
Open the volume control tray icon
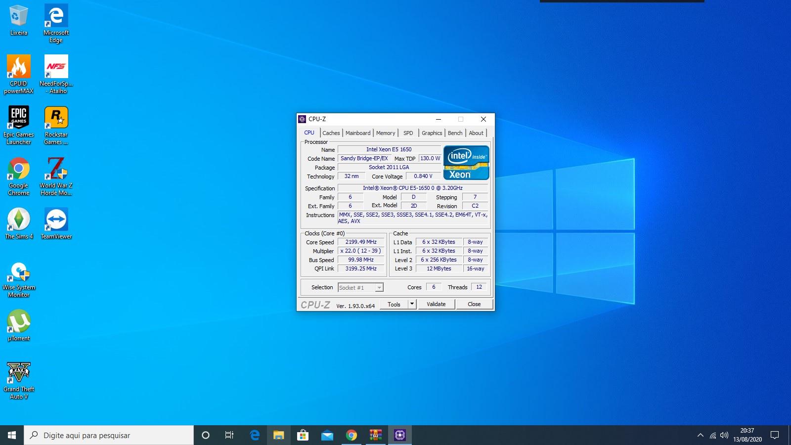(724, 435)
